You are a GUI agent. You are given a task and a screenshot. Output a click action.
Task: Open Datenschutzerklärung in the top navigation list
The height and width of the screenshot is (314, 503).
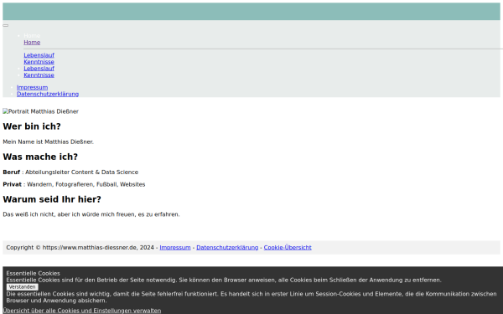(x=48, y=94)
